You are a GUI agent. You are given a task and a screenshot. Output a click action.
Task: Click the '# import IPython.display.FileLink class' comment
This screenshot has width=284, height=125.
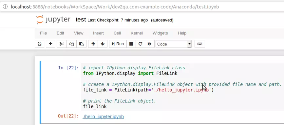coord(134,68)
